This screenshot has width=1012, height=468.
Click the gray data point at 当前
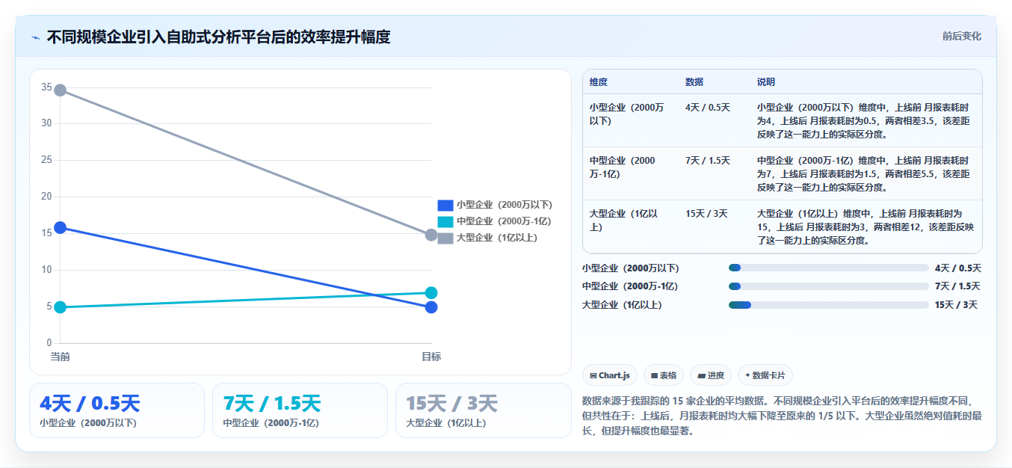[61, 90]
